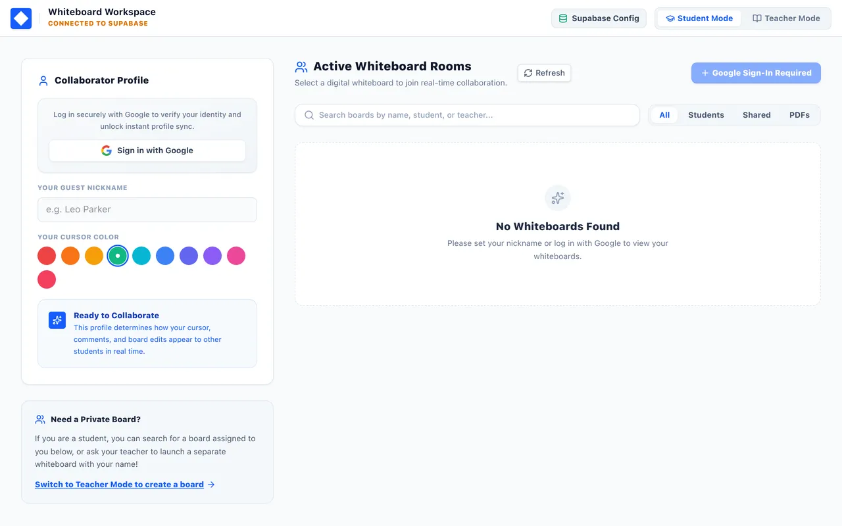The height and width of the screenshot is (526, 842).
Task: Show All boards filter
Action: [x=664, y=115]
